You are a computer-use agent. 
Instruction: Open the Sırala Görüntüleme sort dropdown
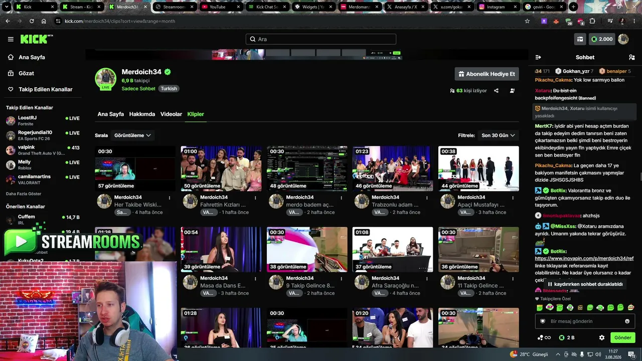(x=132, y=135)
